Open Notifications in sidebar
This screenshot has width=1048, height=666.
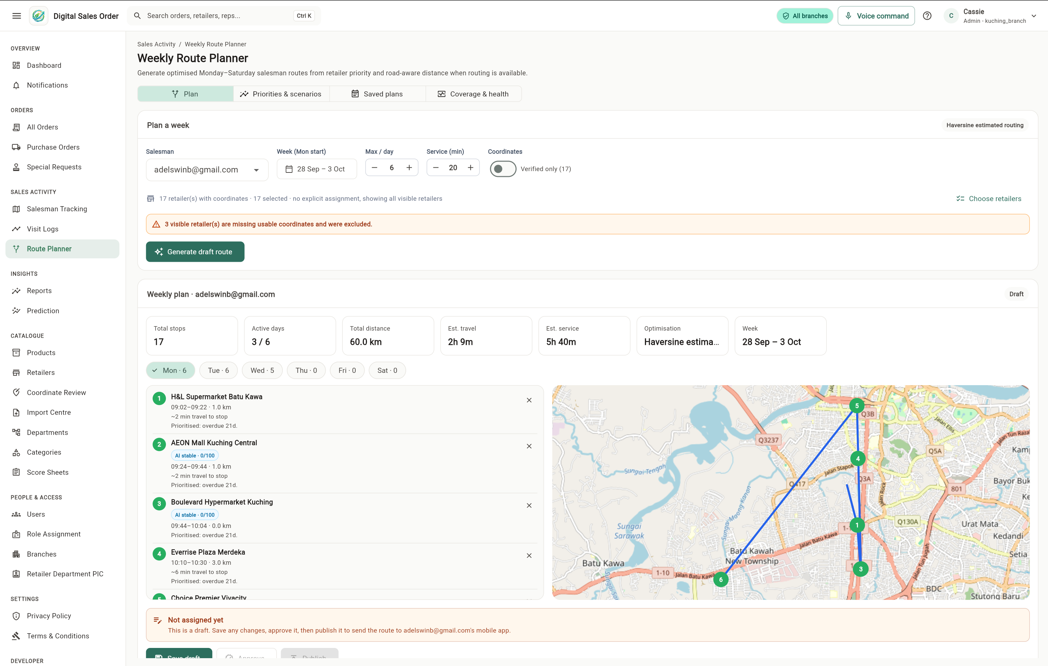tap(62, 85)
